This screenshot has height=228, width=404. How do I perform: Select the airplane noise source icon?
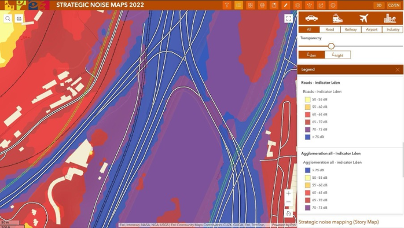363,19
